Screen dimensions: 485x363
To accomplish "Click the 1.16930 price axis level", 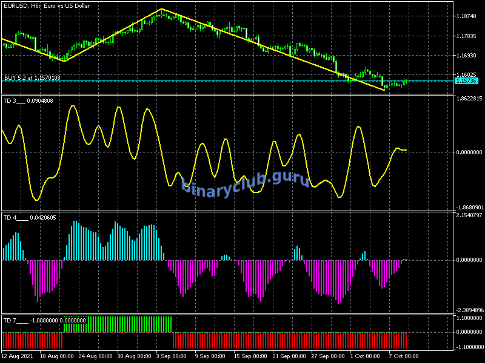I will pos(467,56).
